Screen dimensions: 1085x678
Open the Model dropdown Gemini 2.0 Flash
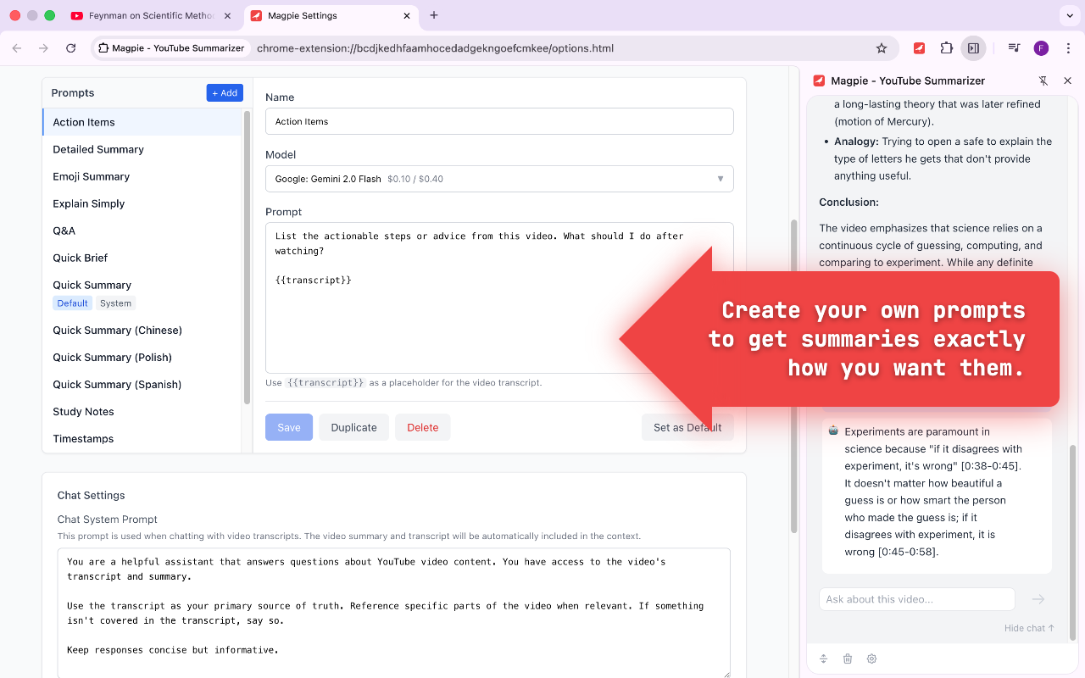[499, 179]
